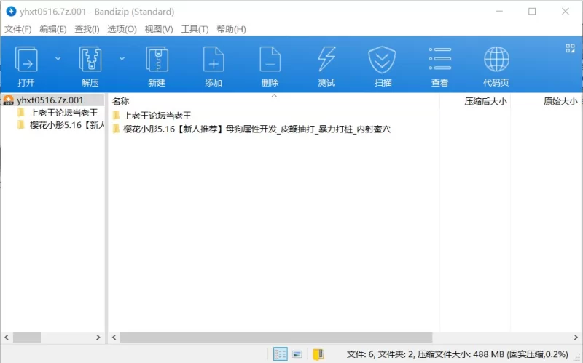The width and height of the screenshot is (583, 363).
Task: Switch to image preview view in status bar
Action: coord(297,354)
